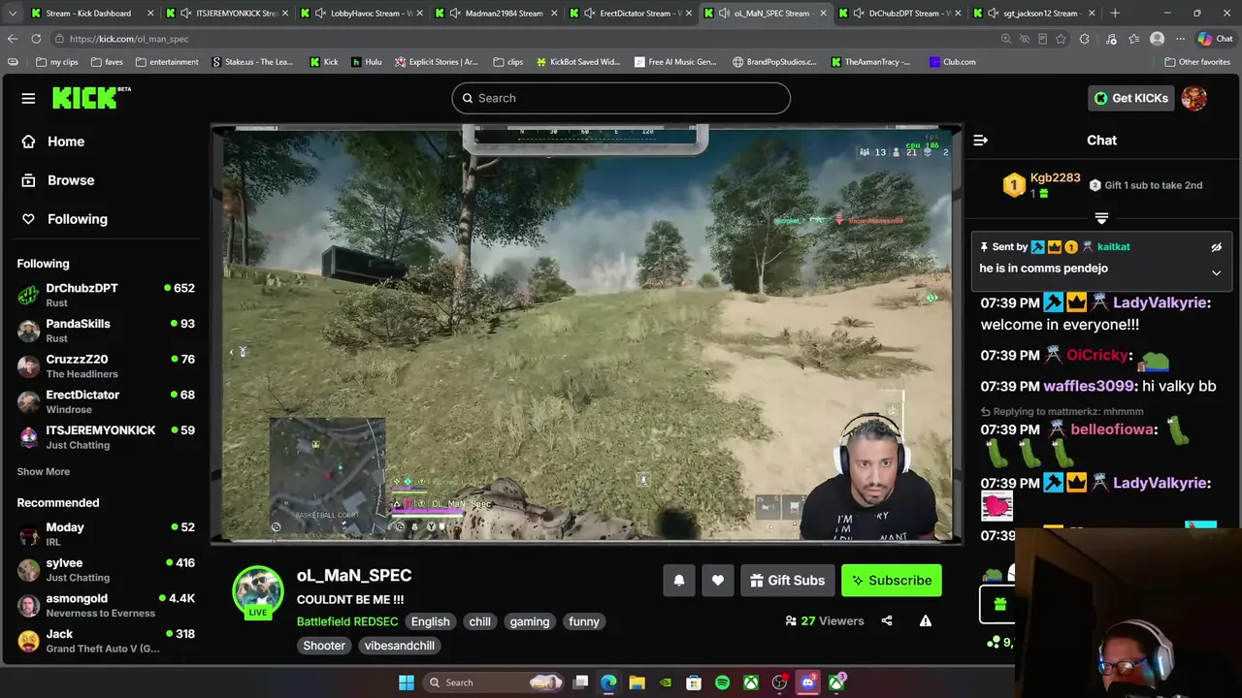Open sylvee channel in Recommended list

click(105, 570)
